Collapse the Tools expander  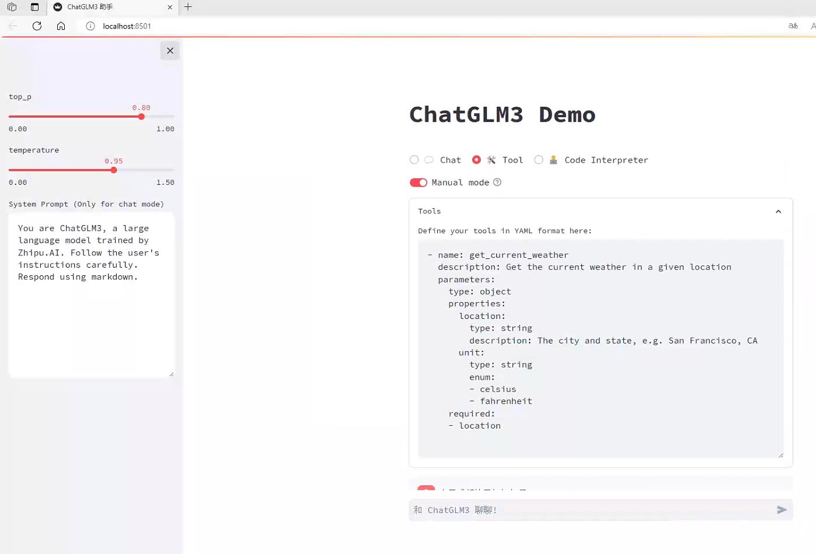click(x=778, y=211)
